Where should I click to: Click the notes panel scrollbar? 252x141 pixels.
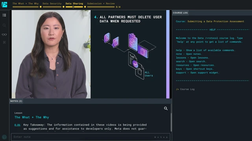click(171, 122)
